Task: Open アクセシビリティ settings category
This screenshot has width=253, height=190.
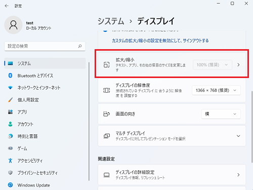Action: click(45, 161)
